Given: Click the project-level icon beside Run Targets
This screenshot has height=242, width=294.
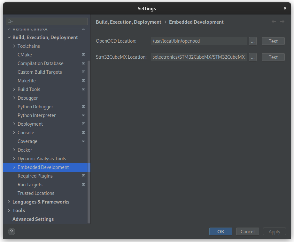Looking at the screenshot, I should pos(83,185).
